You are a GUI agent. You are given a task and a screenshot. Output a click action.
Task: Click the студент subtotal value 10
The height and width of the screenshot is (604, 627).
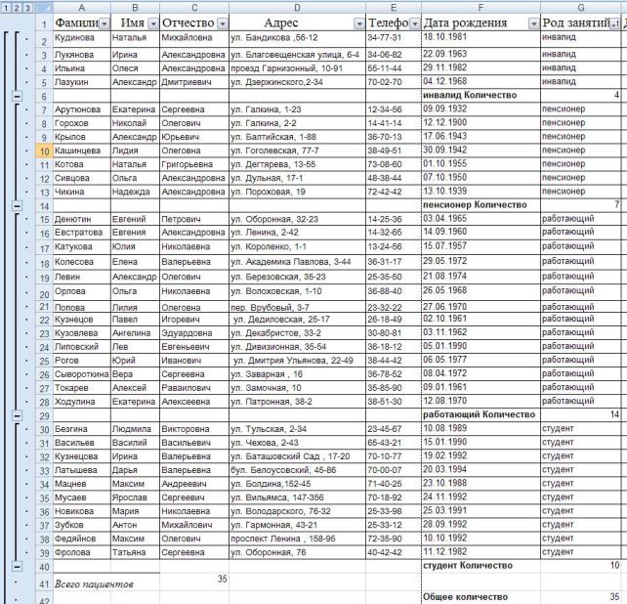[614, 565]
